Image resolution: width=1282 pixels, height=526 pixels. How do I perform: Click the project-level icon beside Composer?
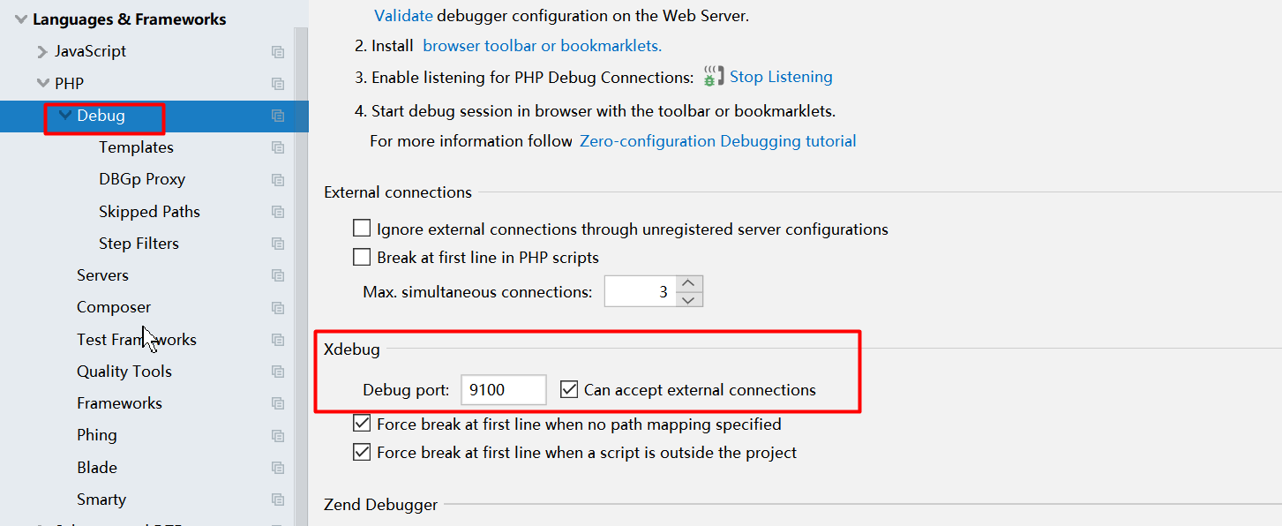(x=278, y=308)
